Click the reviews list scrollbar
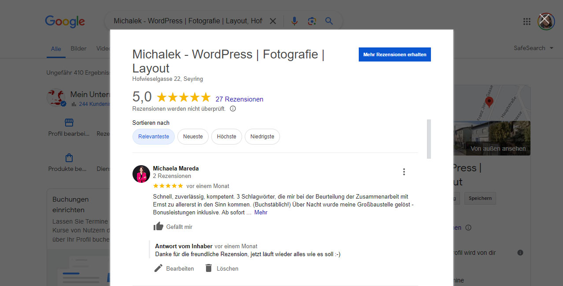Screen dimensions: 563x286 (x=429, y=139)
